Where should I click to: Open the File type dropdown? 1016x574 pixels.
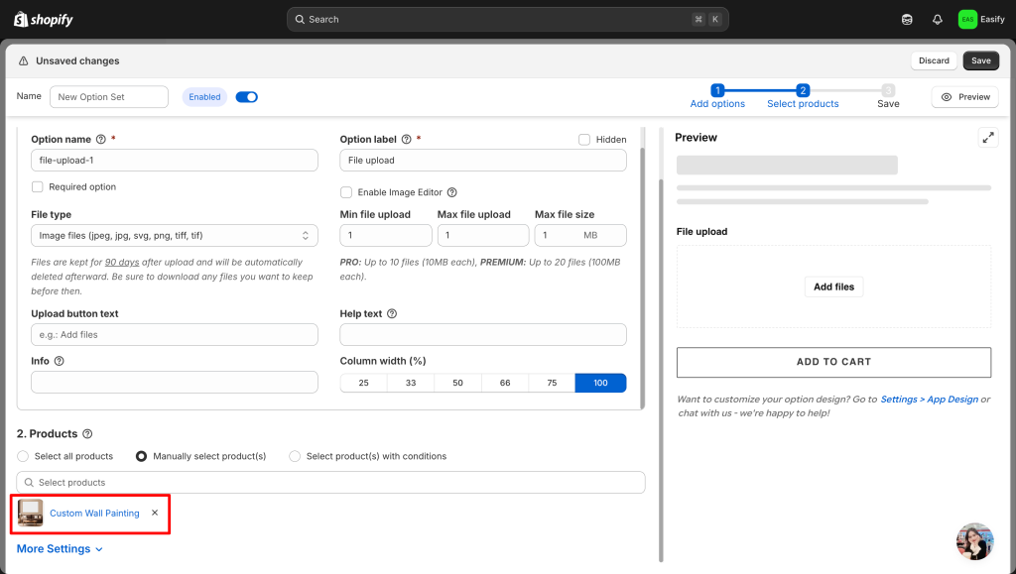175,235
